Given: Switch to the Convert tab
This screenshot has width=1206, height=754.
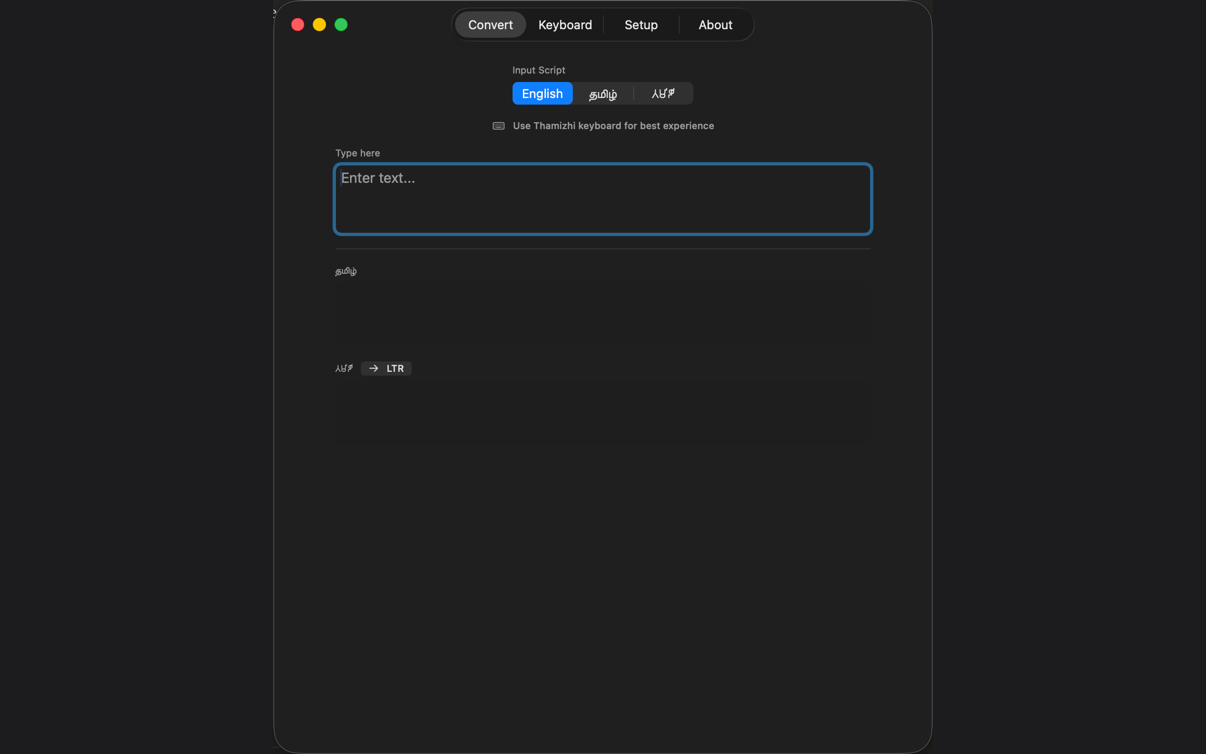Looking at the screenshot, I should pyautogui.click(x=490, y=25).
